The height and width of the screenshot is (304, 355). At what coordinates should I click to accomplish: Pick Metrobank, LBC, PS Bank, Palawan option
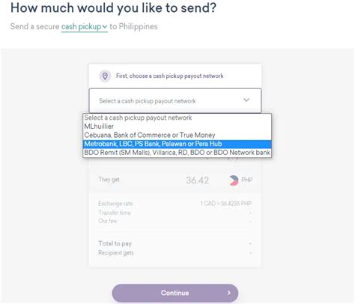177,144
